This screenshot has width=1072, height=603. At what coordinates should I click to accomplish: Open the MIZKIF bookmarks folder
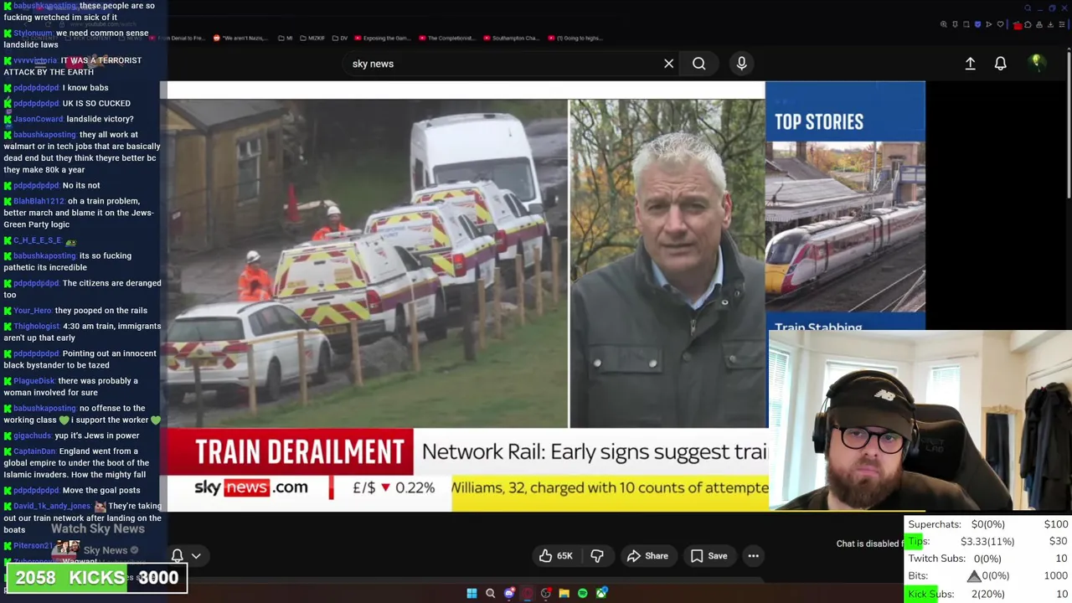coord(312,38)
